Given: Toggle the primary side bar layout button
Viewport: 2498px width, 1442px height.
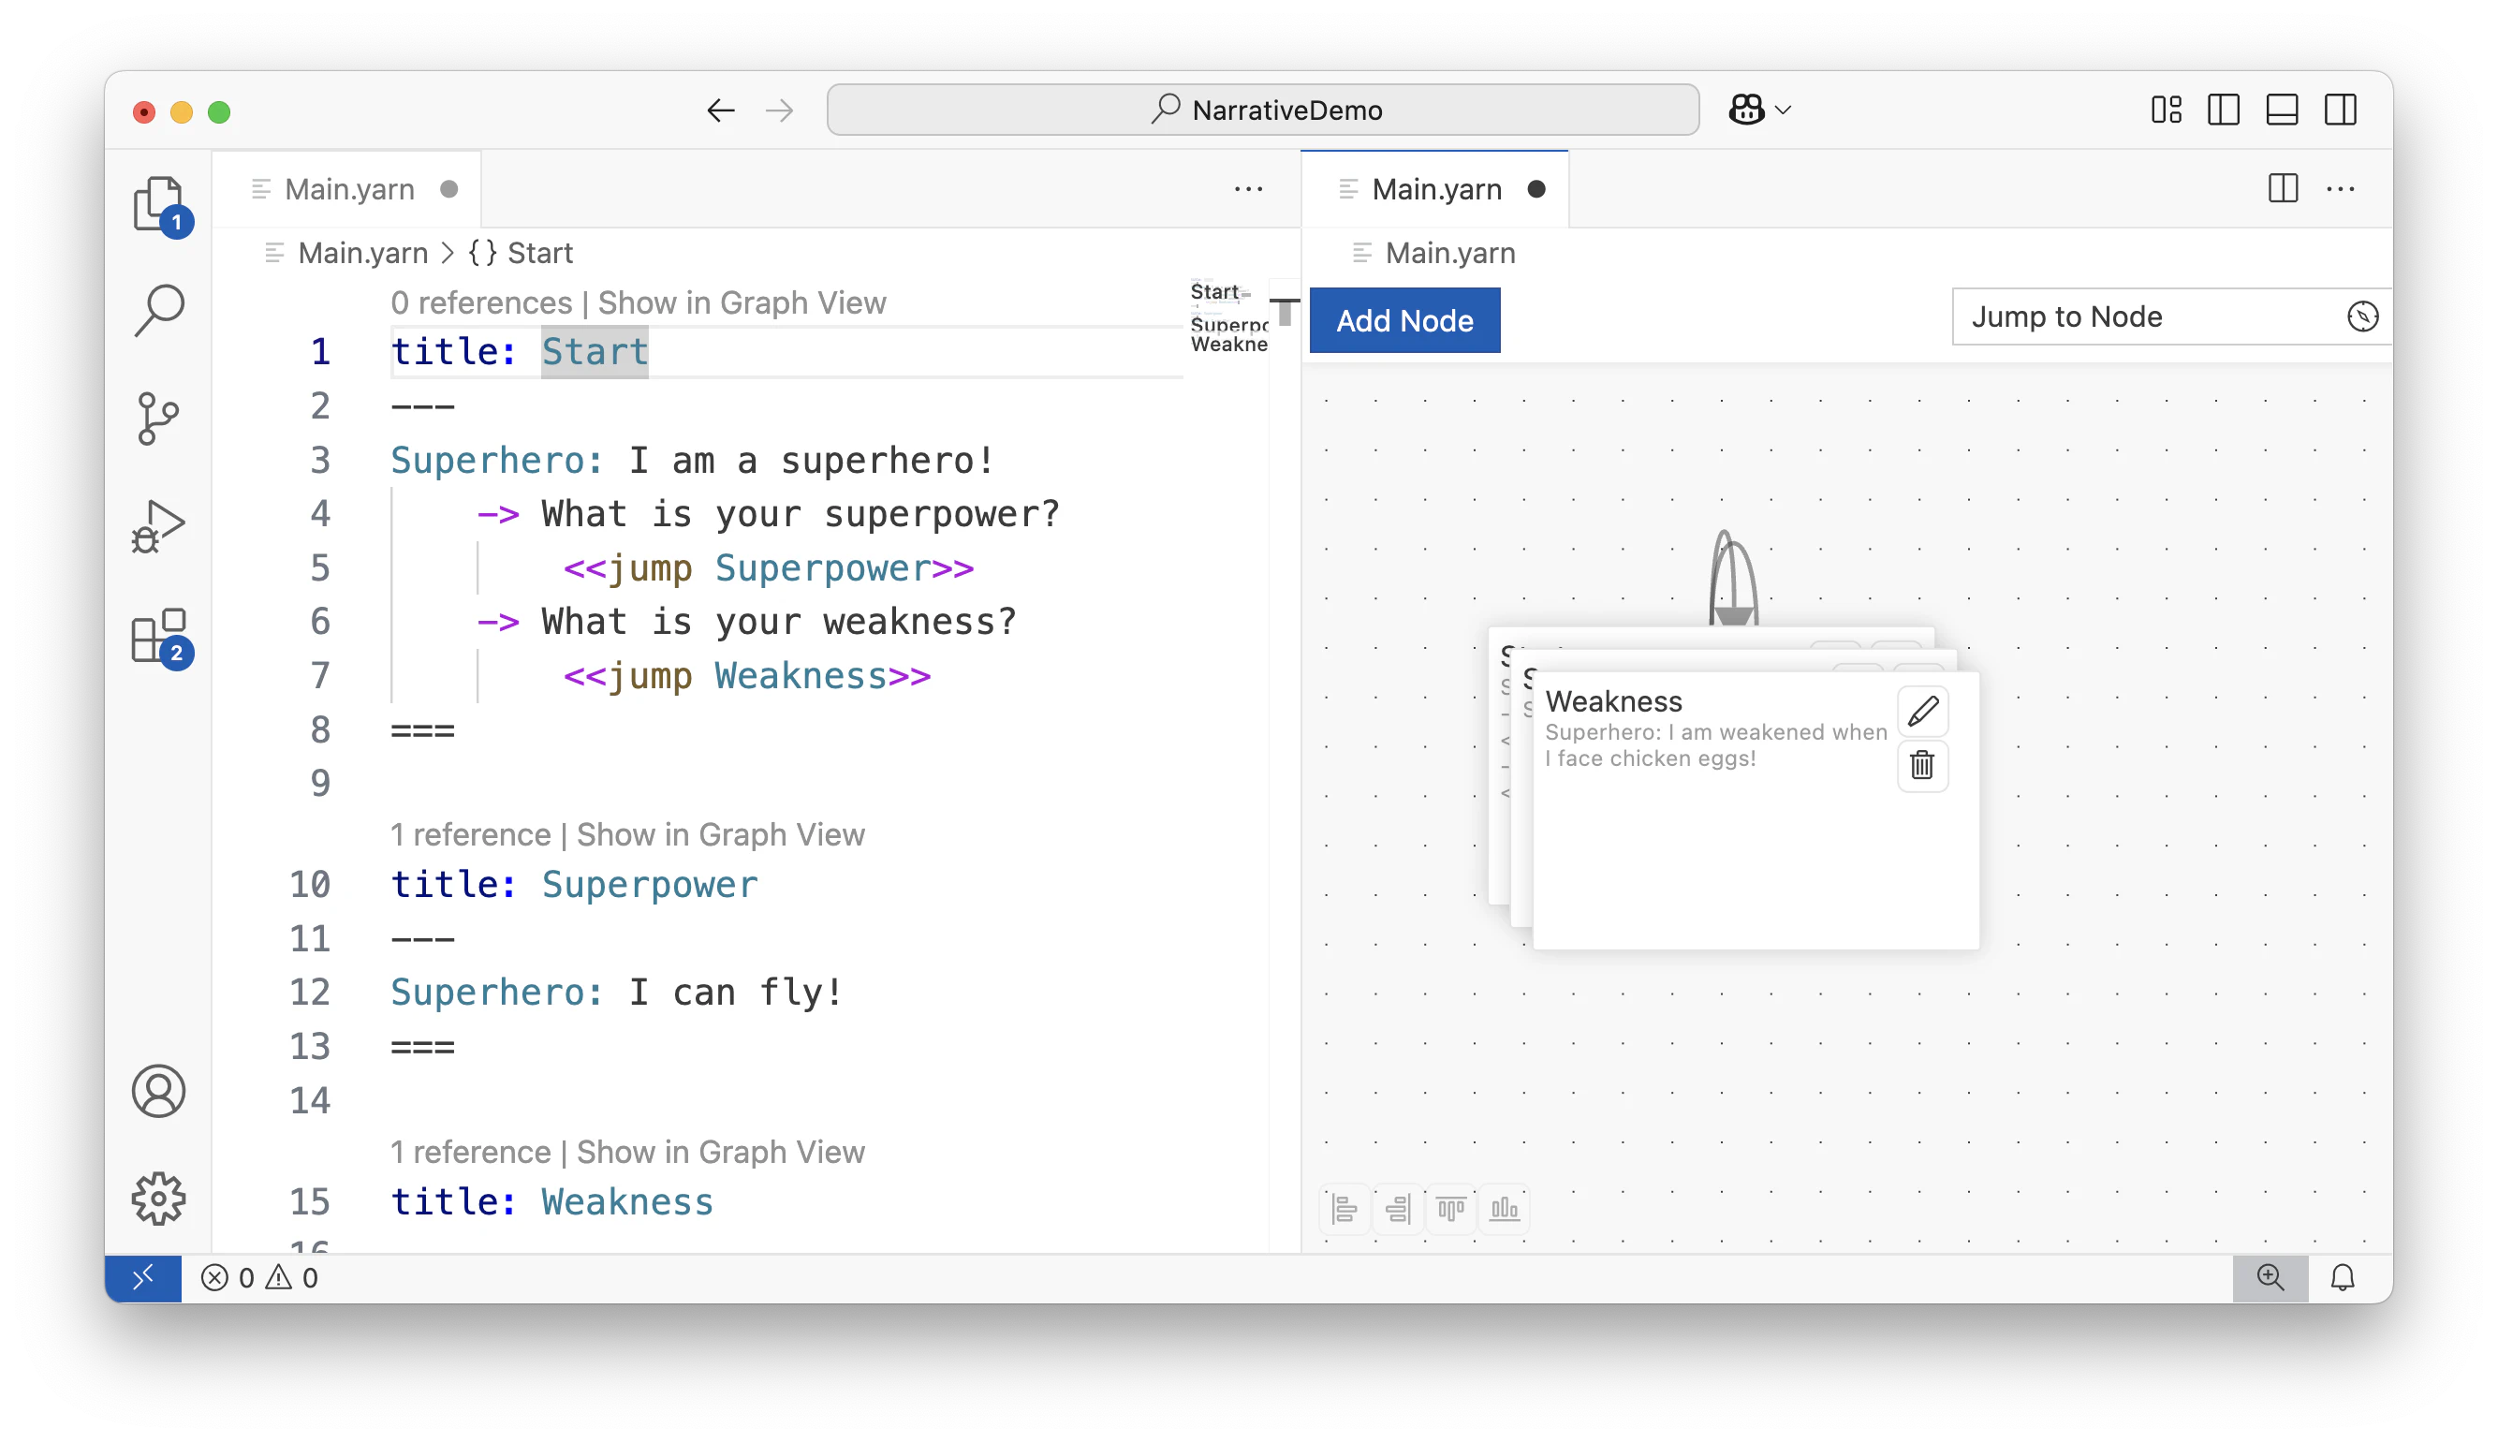Looking at the screenshot, I should 2224,110.
